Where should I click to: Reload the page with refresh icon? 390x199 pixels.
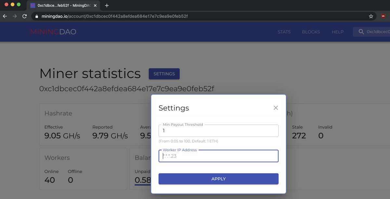click(x=24, y=16)
